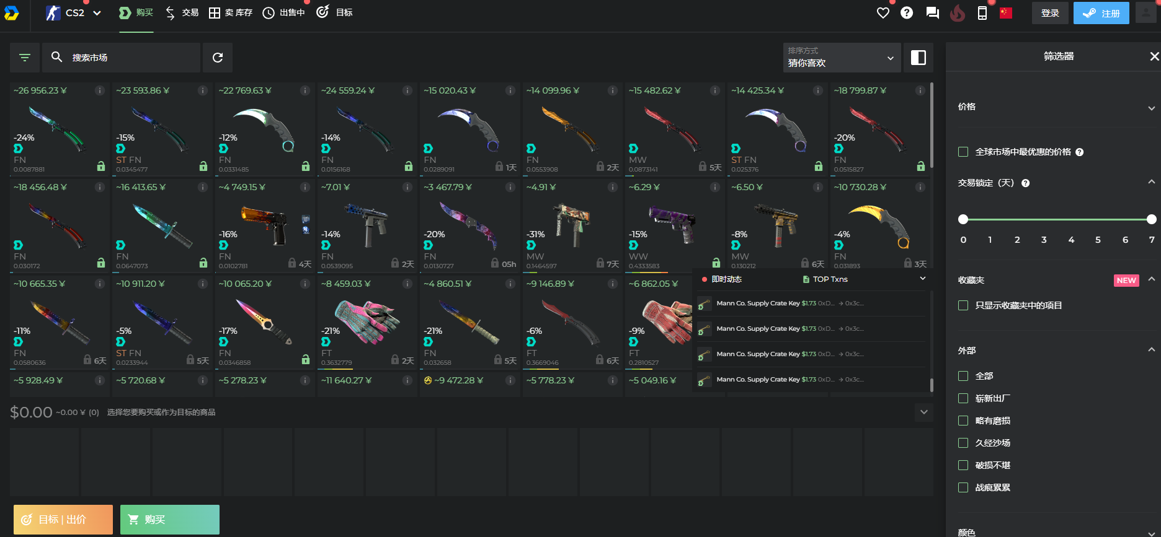Screen dimensions: 1161x537
Task: Go to the 目标 tab
Action: click(334, 13)
